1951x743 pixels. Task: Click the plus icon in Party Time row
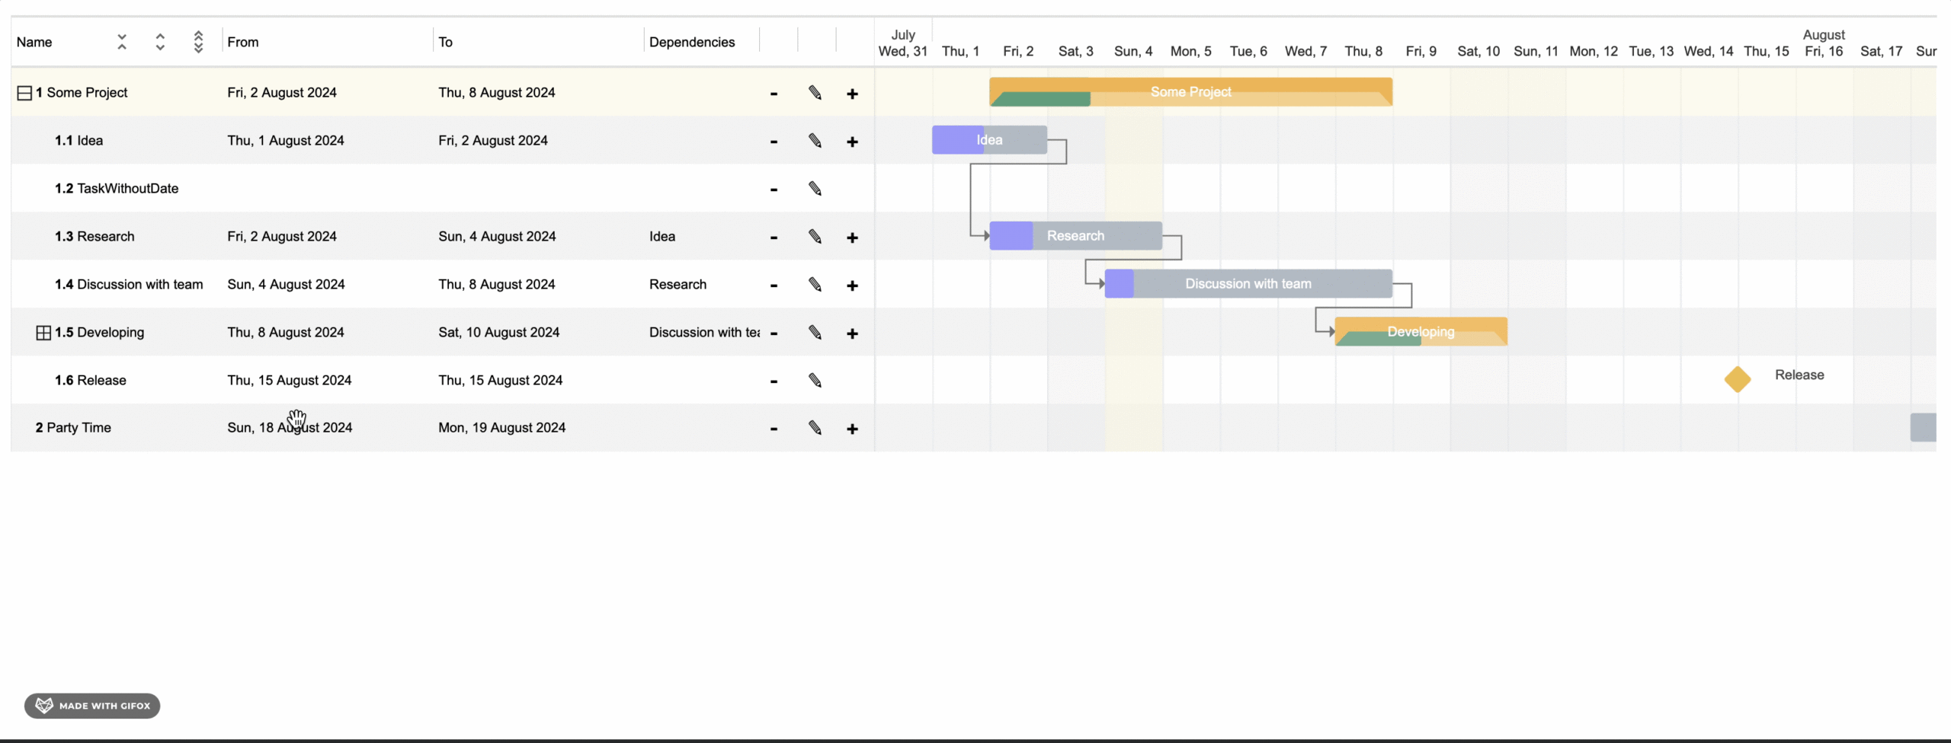coord(852,429)
